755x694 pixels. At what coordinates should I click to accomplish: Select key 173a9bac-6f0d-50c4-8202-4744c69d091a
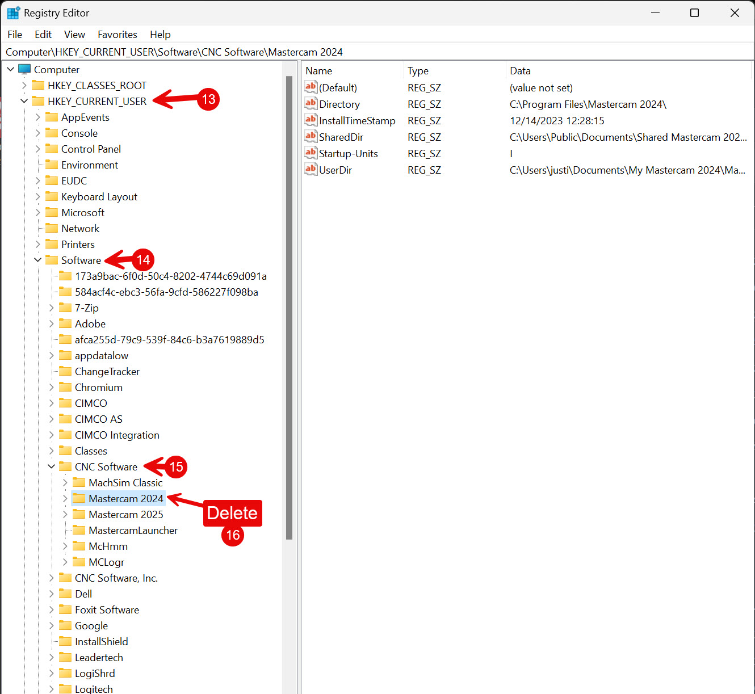pos(171,276)
